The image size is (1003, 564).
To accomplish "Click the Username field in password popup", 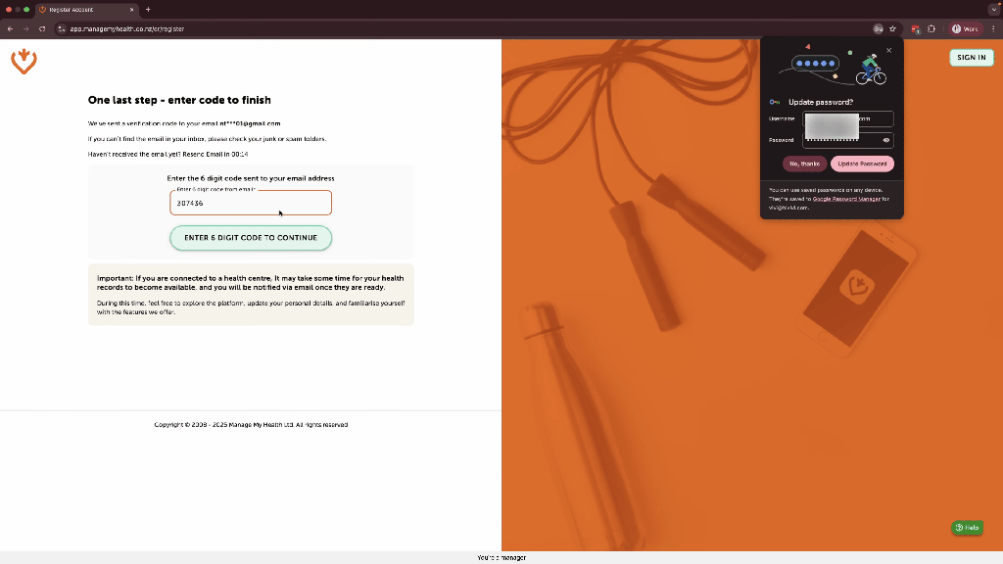I will pos(848,118).
